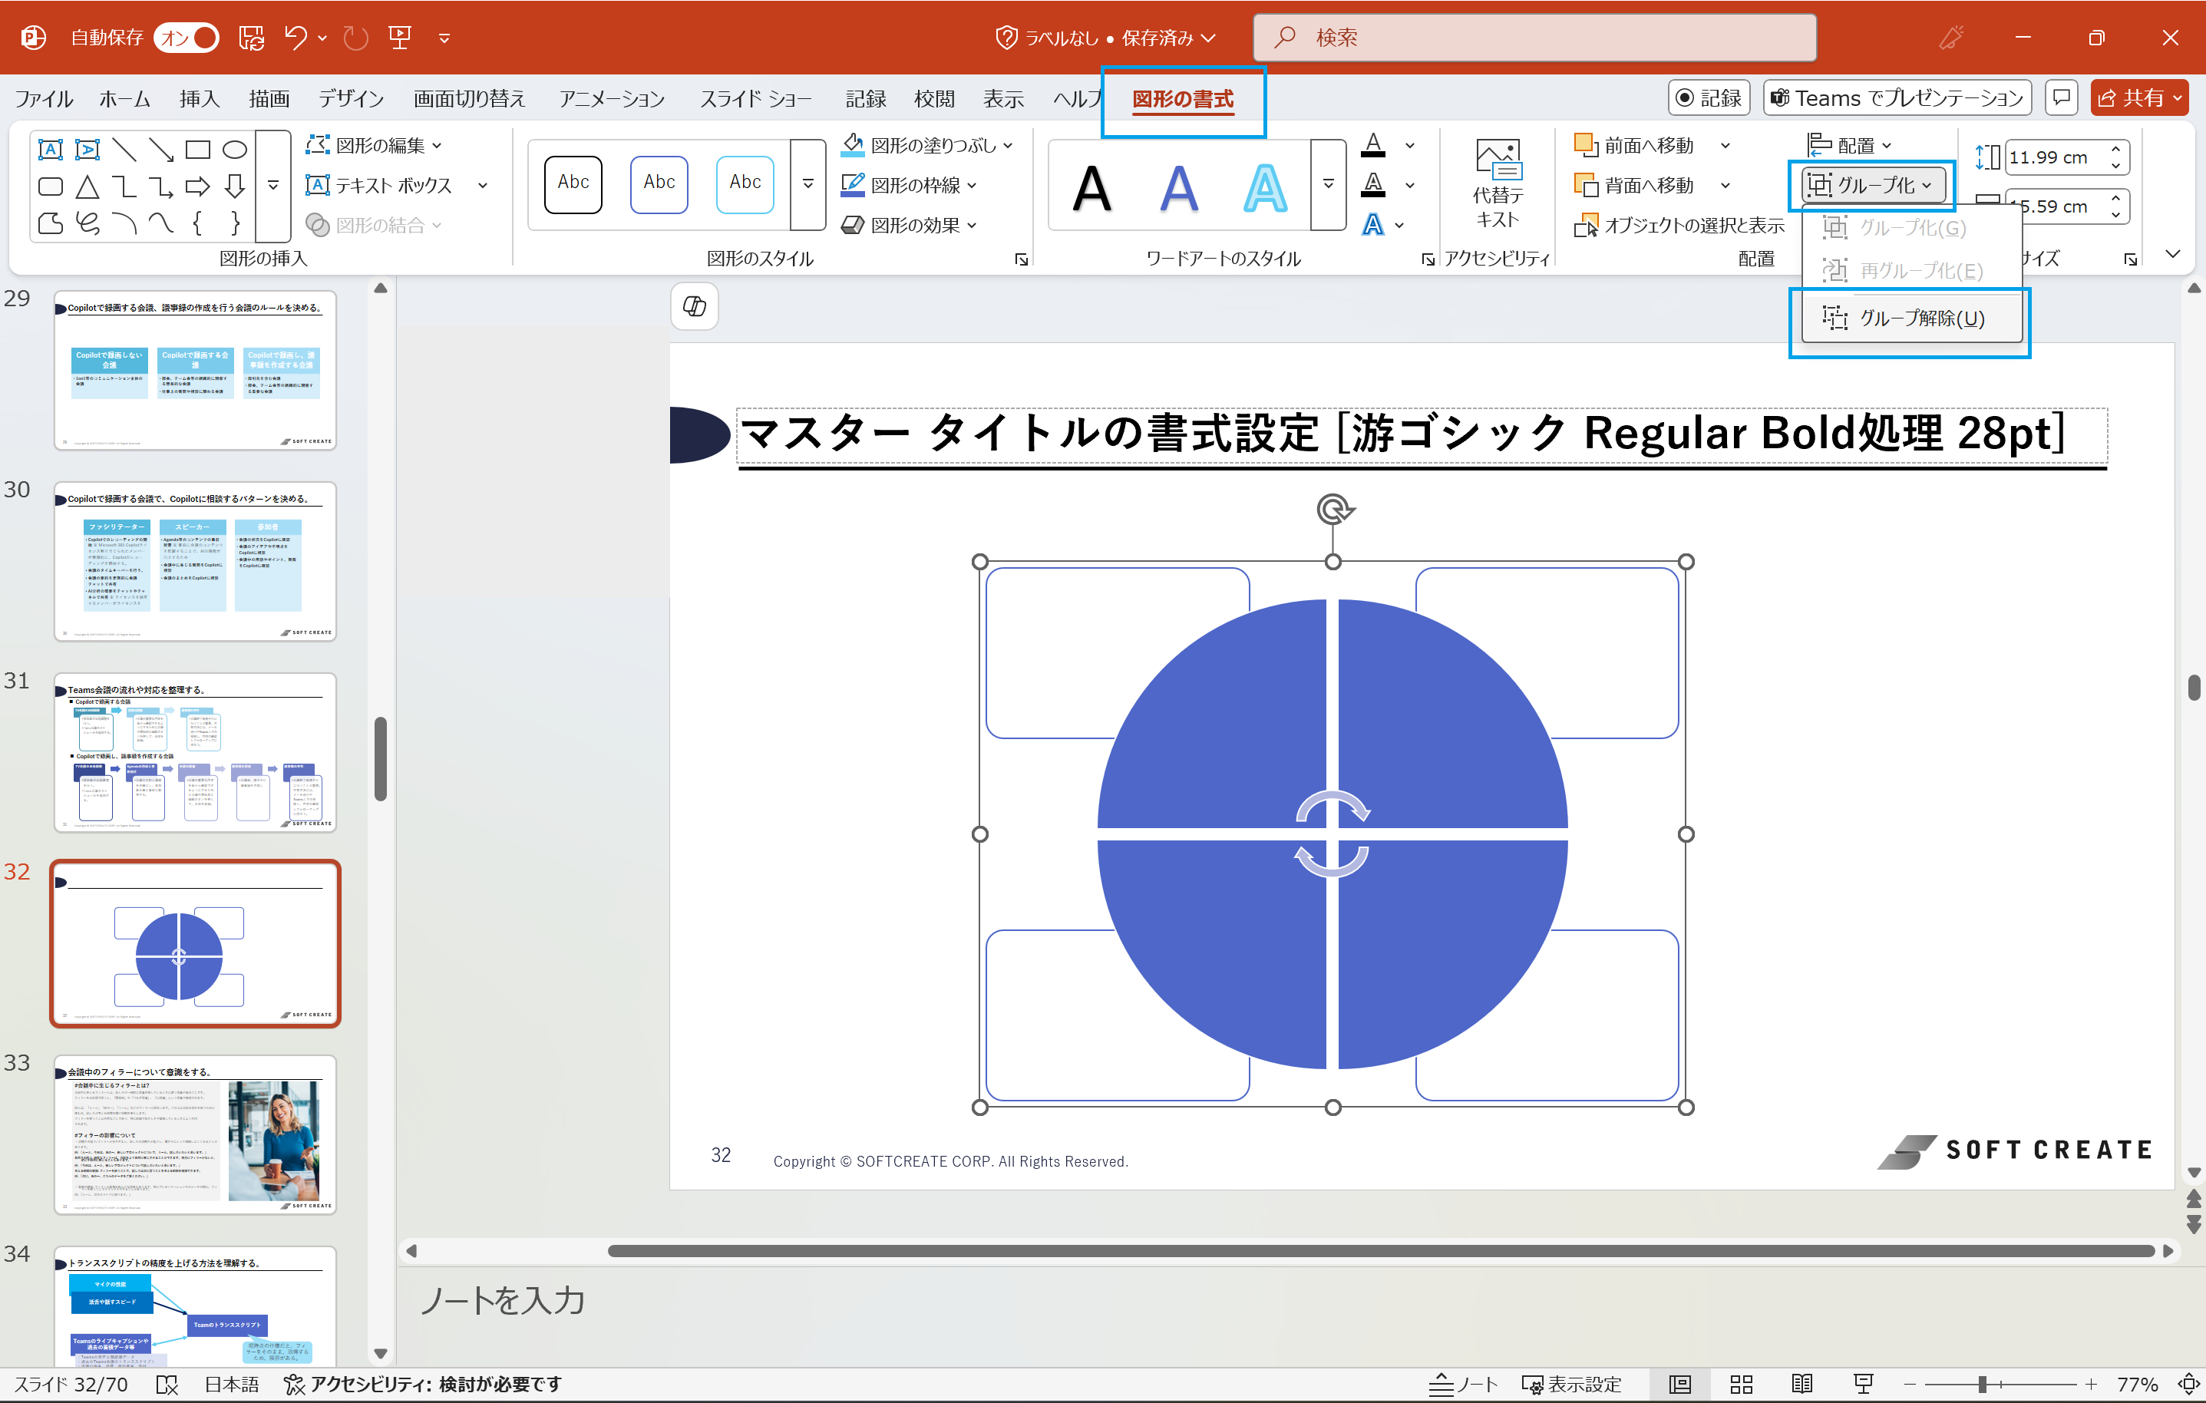The height and width of the screenshot is (1403, 2206).
Task: Expand the shape styles gallery
Action: click(x=807, y=184)
